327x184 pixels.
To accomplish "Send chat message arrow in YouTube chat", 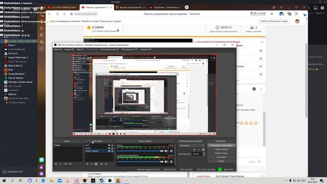I will tap(259, 162).
